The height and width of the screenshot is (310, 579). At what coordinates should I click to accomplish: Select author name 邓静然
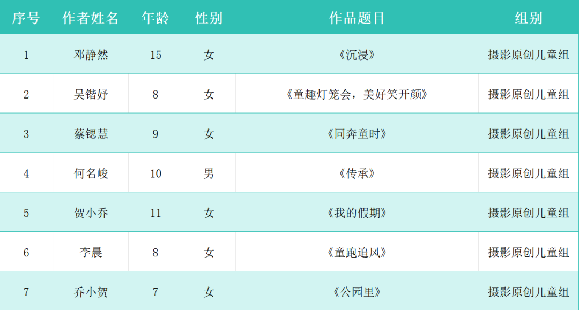point(91,55)
